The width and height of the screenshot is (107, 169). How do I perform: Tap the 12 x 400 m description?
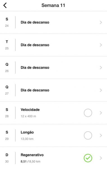pyautogui.click(x=28, y=116)
